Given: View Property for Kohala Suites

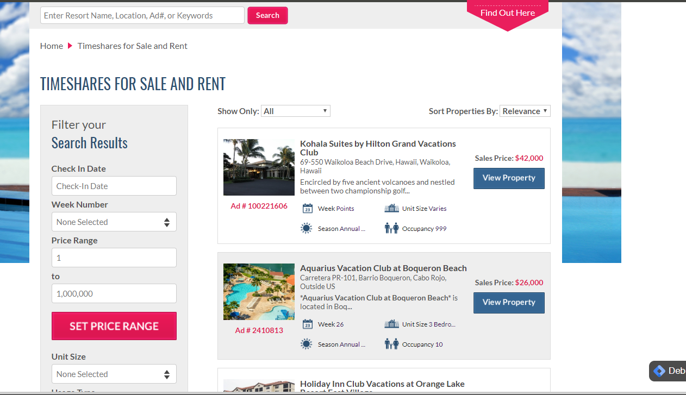Looking at the screenshot, I should pos(509,178).
